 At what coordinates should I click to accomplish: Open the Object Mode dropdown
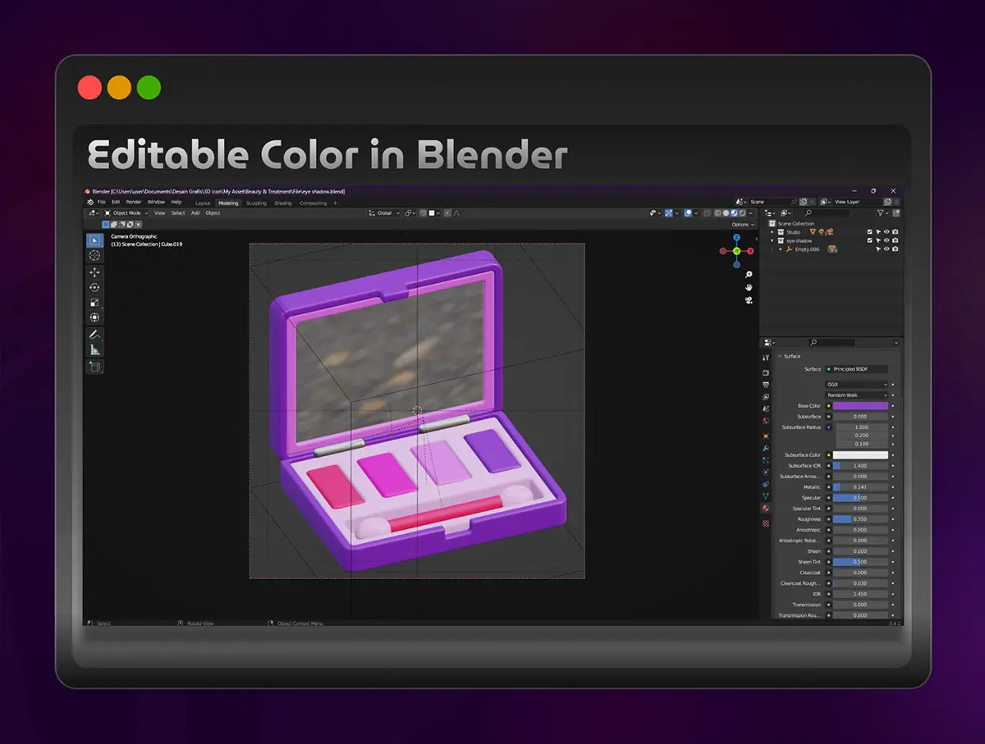126,213
